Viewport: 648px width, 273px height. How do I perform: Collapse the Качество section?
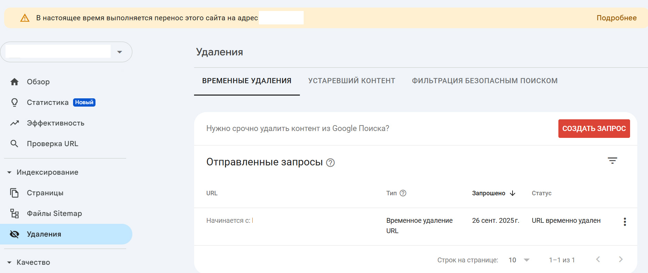[9, 262]
